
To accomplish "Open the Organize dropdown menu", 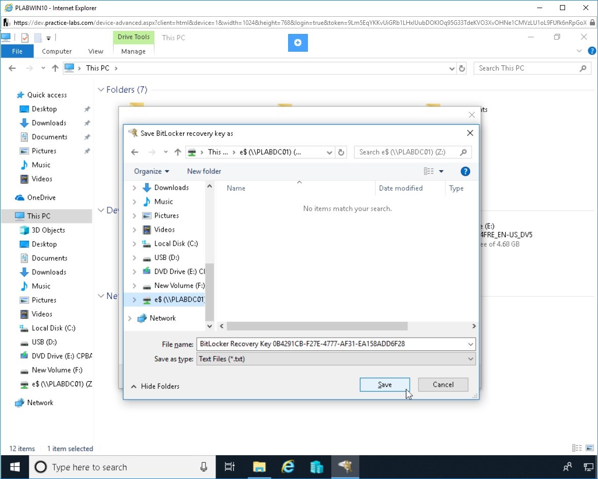I will [x=152, y=171].
